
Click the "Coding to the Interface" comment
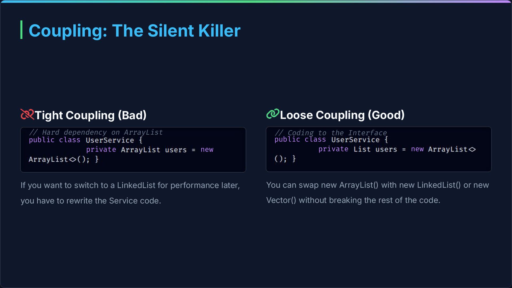tap(331, 133)
